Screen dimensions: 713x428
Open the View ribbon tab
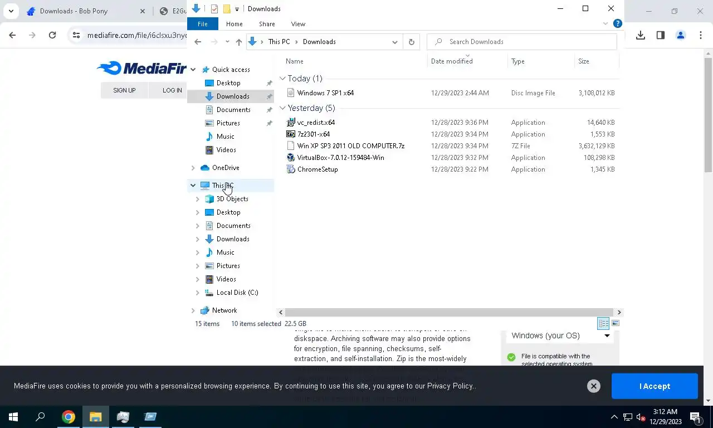click(x=298, y=24)
